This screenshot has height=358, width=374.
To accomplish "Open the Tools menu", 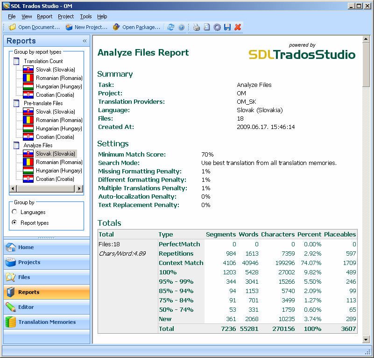I will [x=86, y=16].
